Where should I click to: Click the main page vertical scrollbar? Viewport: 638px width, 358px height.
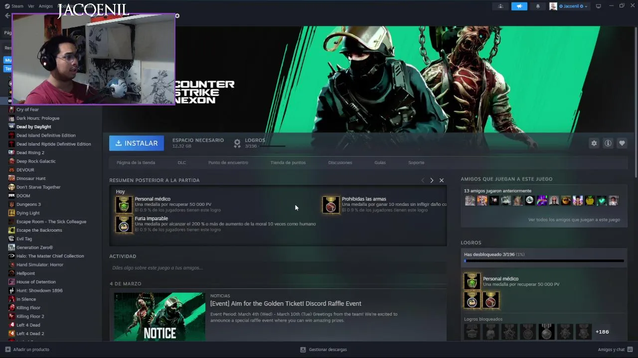click(x=636, y=102)
